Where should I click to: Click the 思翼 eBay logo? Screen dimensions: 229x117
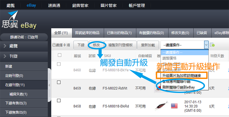click(x=19, y=20)
